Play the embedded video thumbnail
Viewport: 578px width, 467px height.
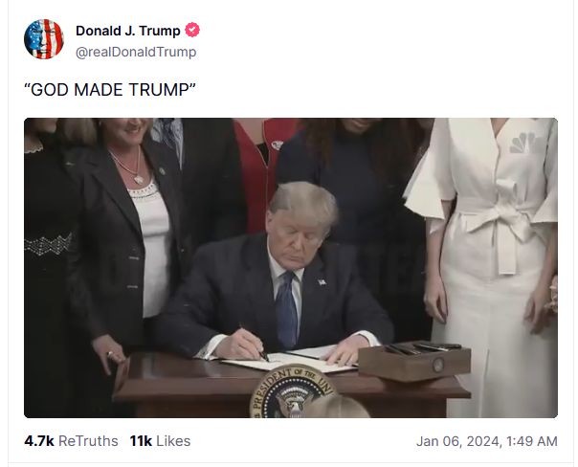291,268
